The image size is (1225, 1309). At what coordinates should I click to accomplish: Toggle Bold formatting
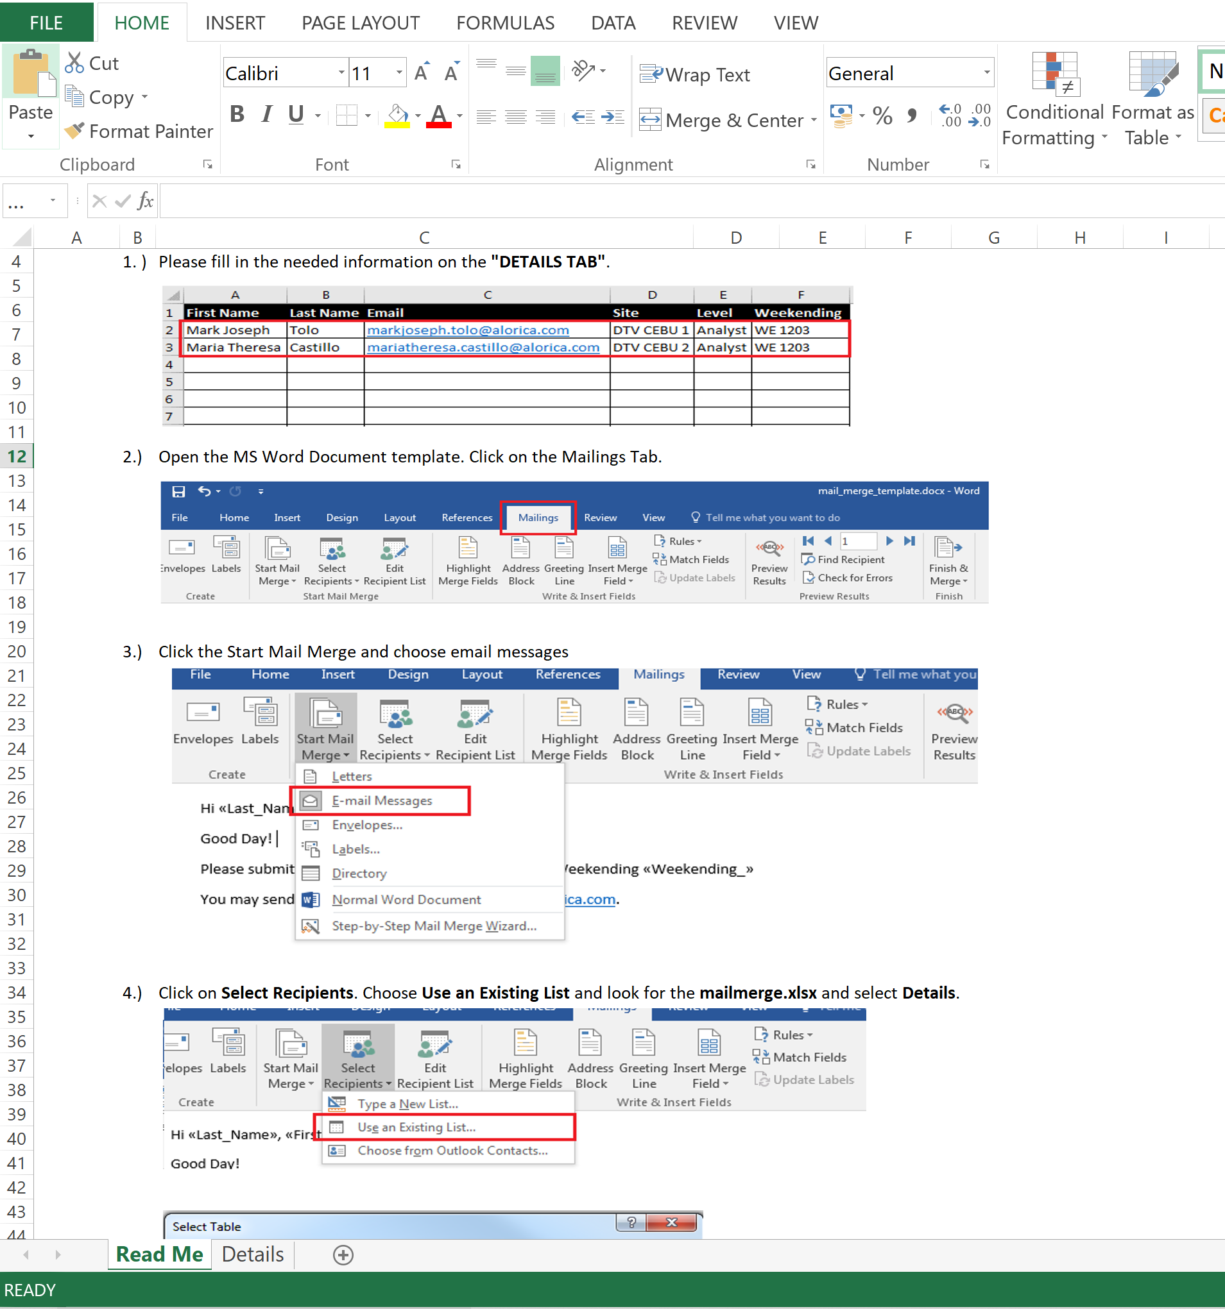click(237, 115)
